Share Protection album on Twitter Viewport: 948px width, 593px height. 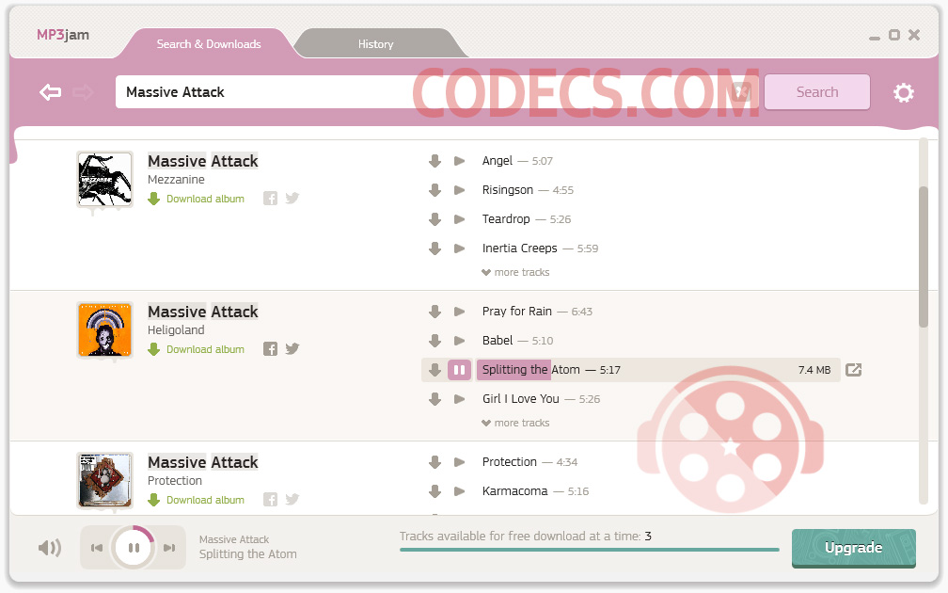point(292,499)
